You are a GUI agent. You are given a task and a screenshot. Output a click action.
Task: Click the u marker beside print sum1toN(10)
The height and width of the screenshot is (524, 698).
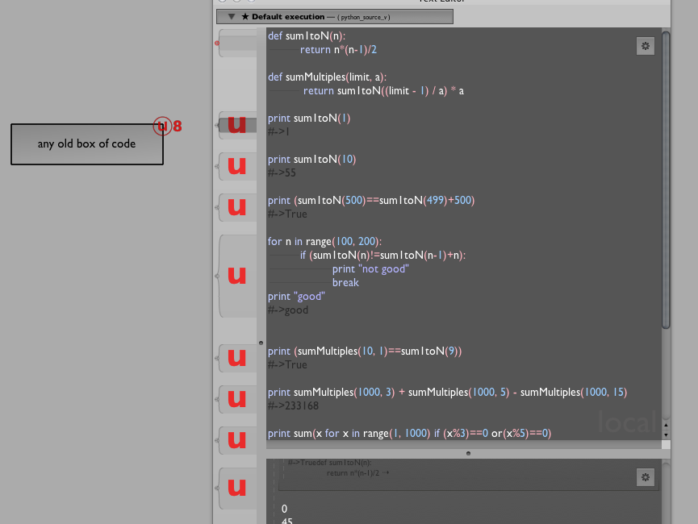tap(236, 166)
